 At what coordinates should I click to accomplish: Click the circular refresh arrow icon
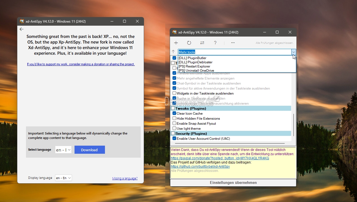click(x=189, y=43)
